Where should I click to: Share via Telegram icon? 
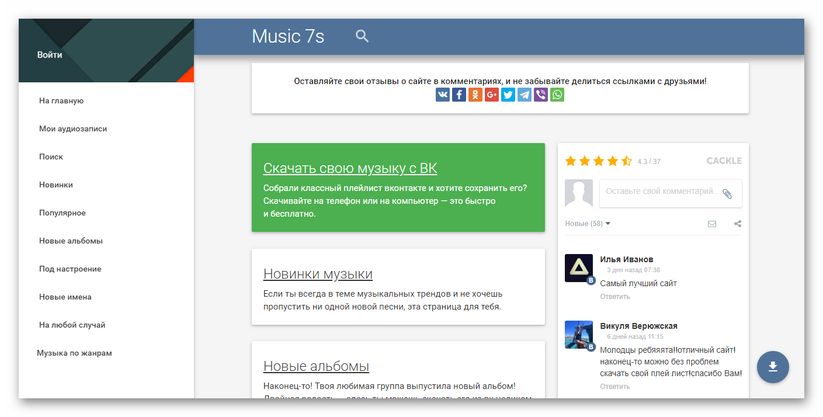point(525,95)
